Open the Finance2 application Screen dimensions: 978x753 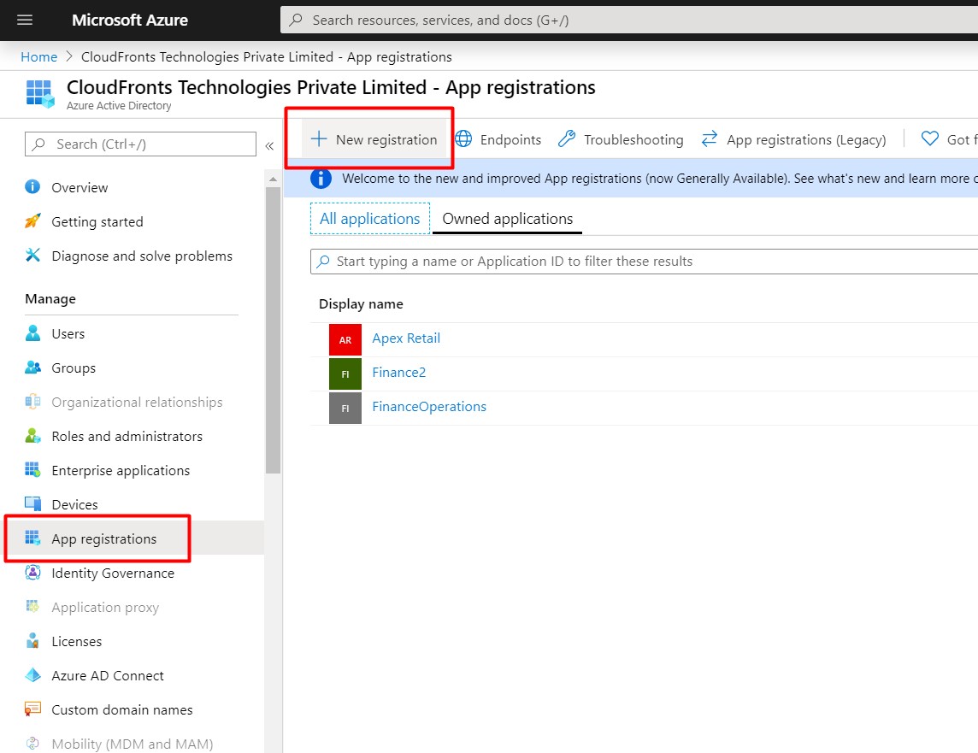tap(399, 372)
